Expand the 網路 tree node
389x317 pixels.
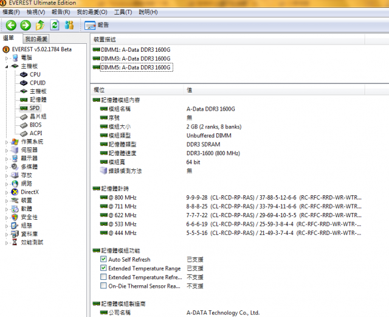coord(7,184)
